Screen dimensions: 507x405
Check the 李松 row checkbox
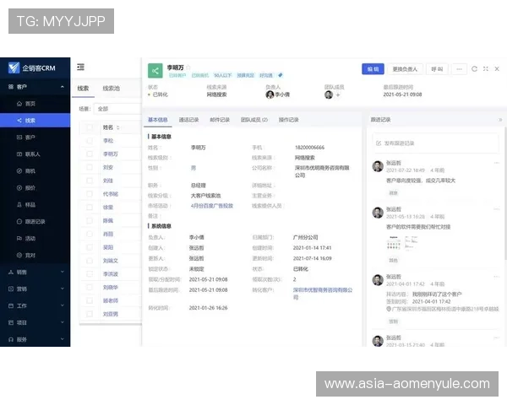[90, 141]
